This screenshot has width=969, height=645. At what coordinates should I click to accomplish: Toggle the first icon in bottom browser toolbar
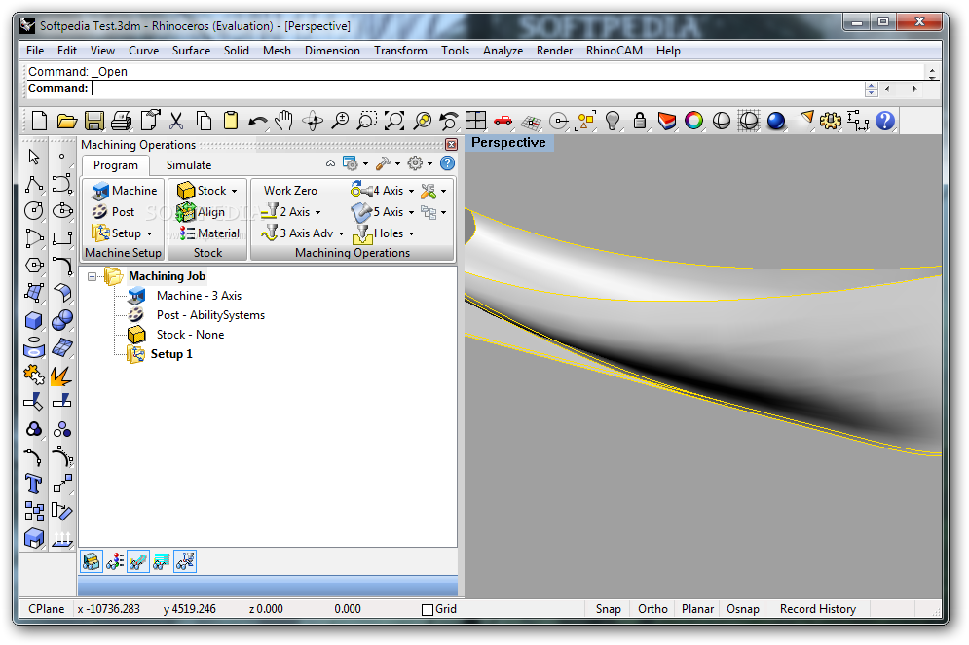(92, 561)
